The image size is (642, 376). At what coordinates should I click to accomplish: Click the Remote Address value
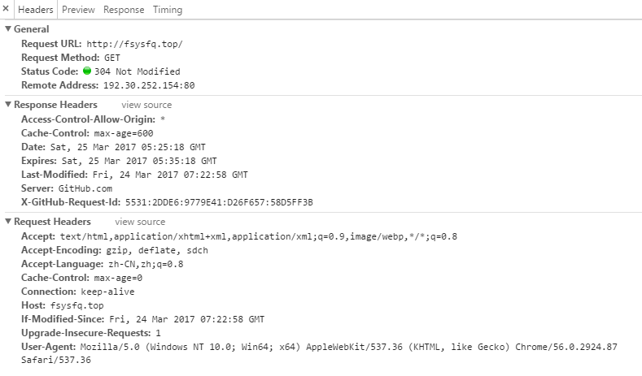point(147,85)
